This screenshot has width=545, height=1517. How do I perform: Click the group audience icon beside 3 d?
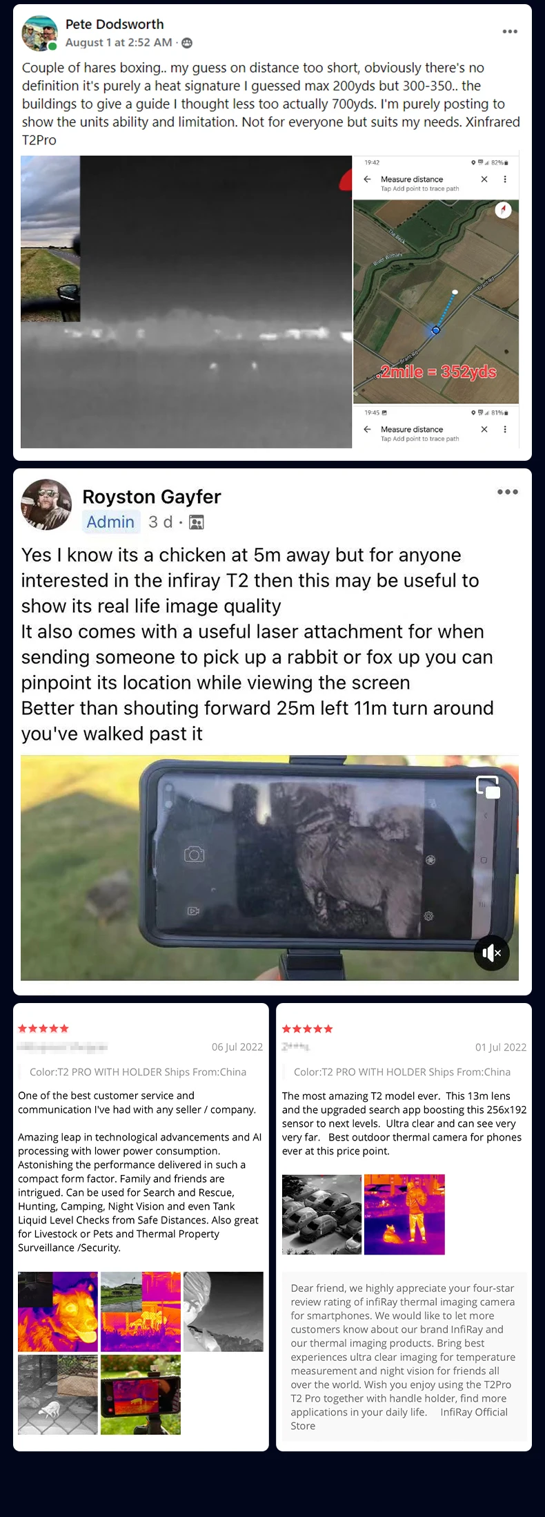pos(197,522)
